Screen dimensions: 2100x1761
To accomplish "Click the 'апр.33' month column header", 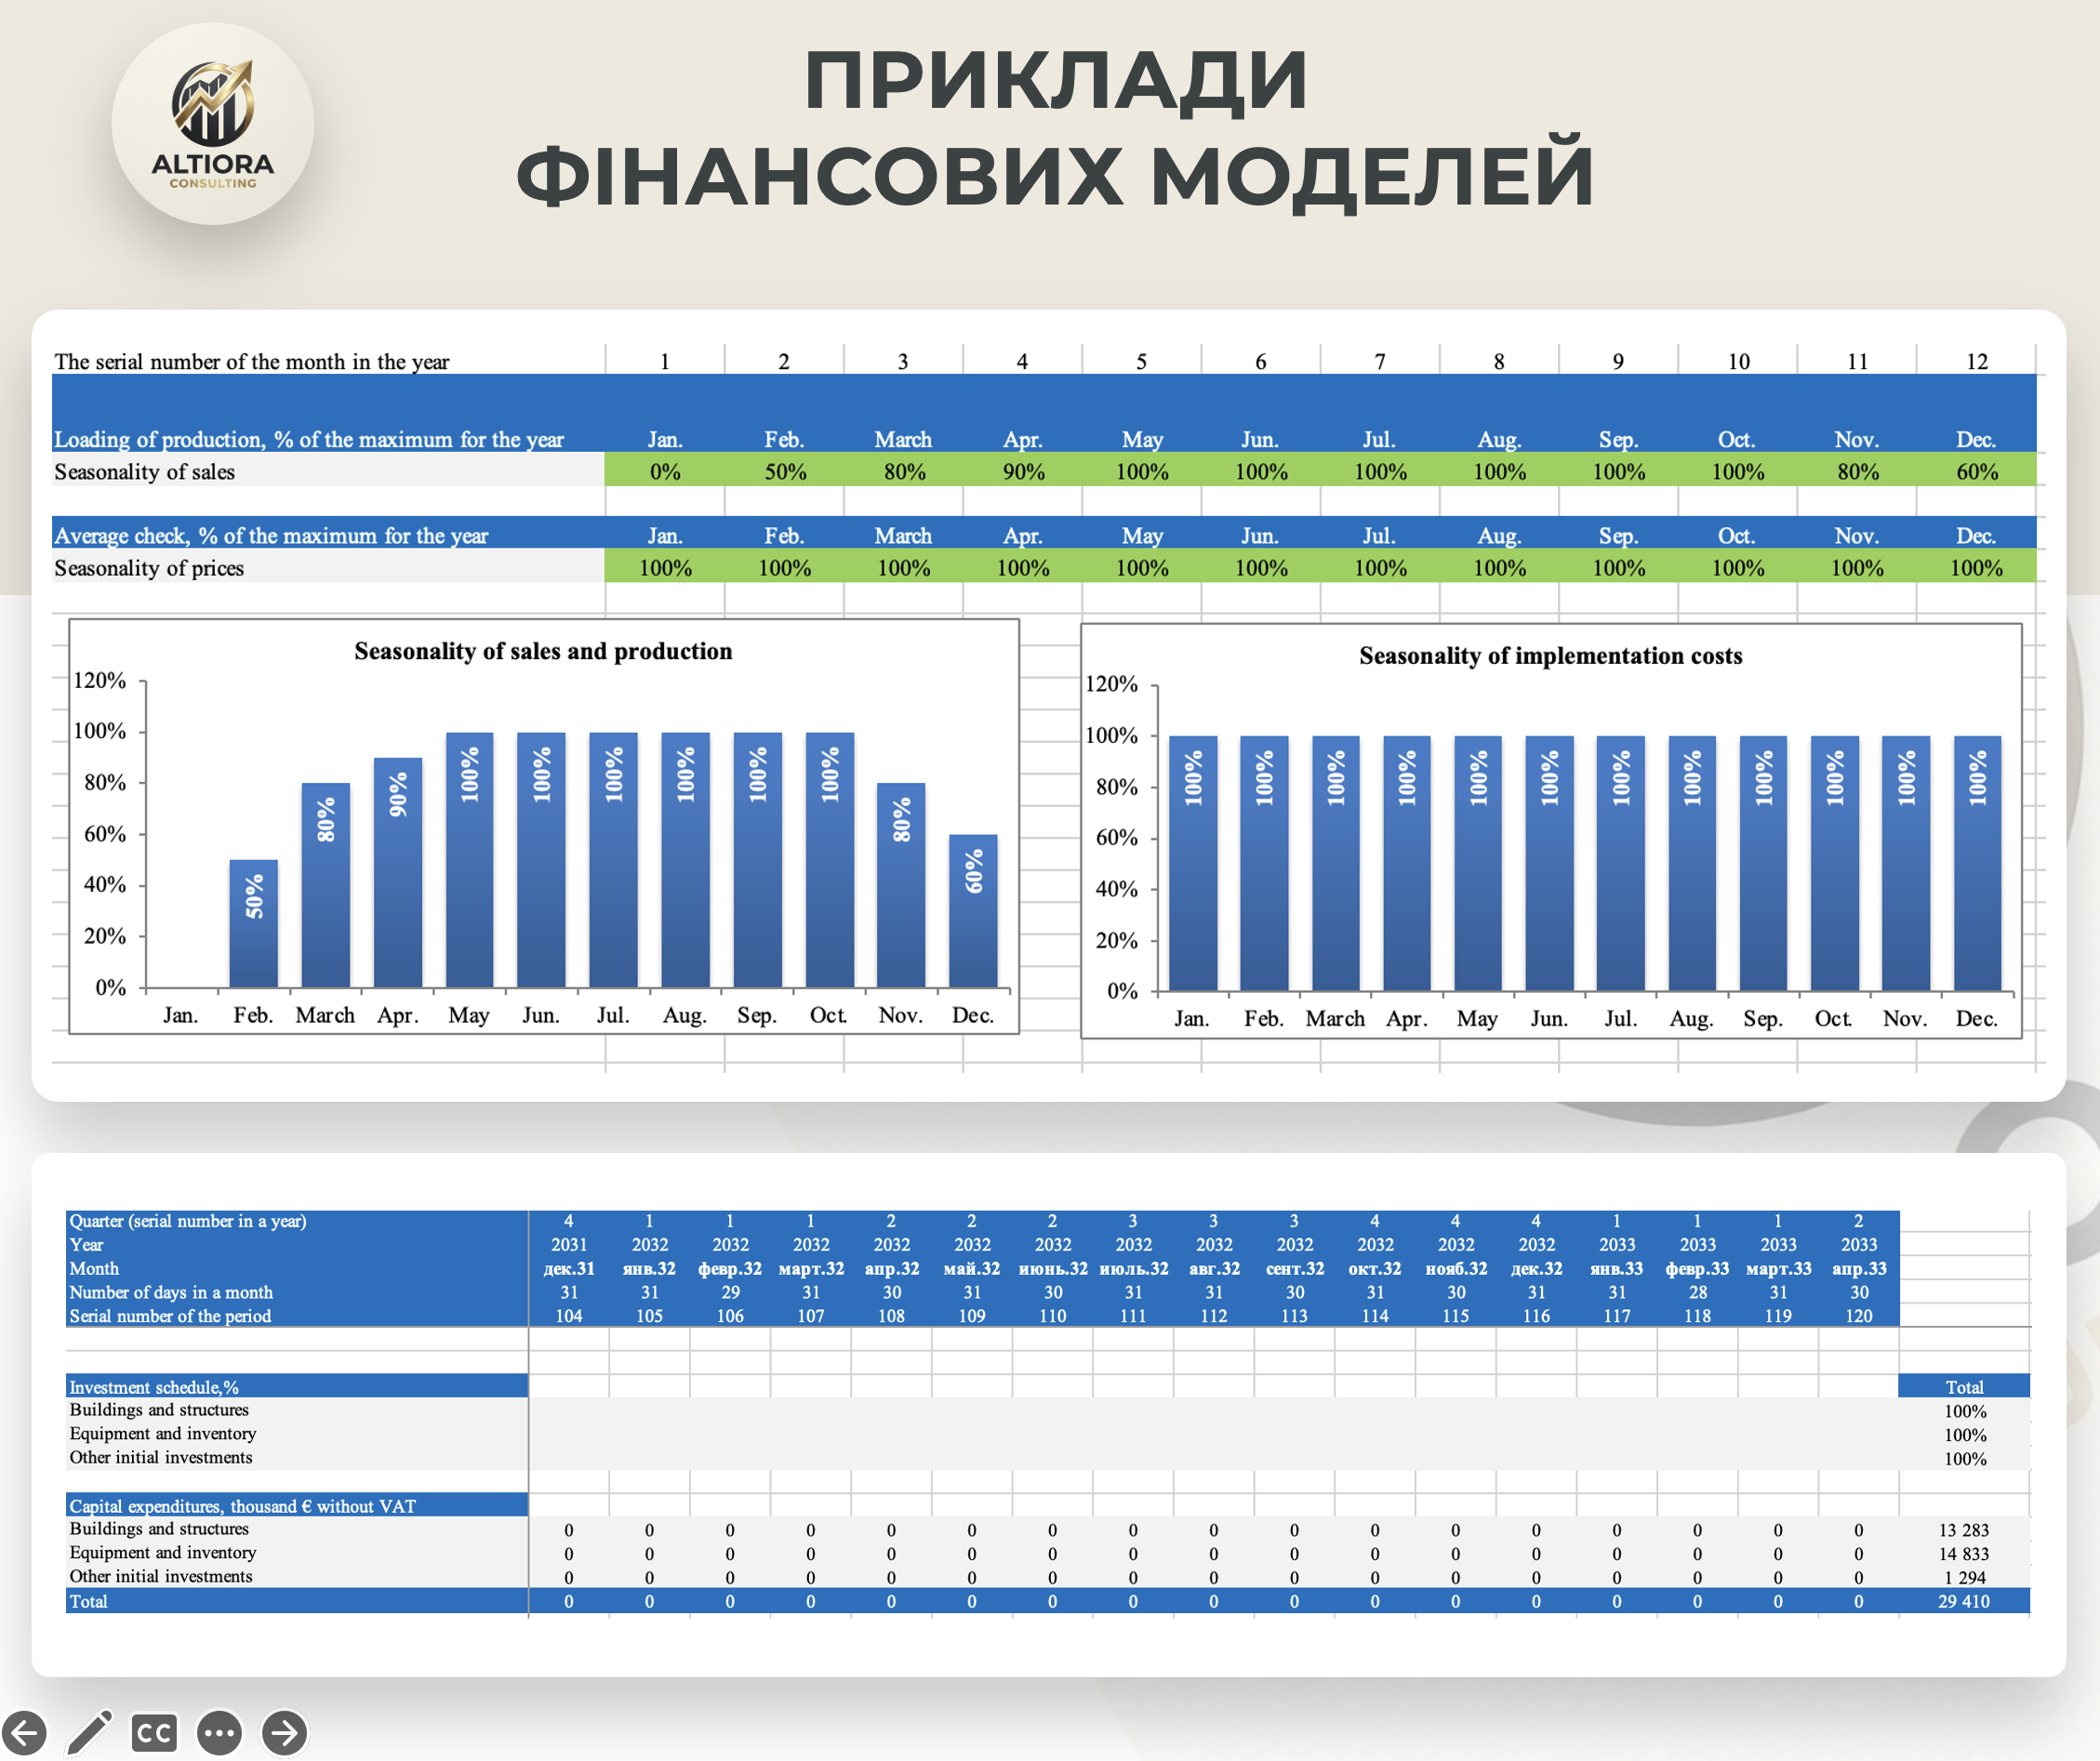I will [x=1859, y=1268].
